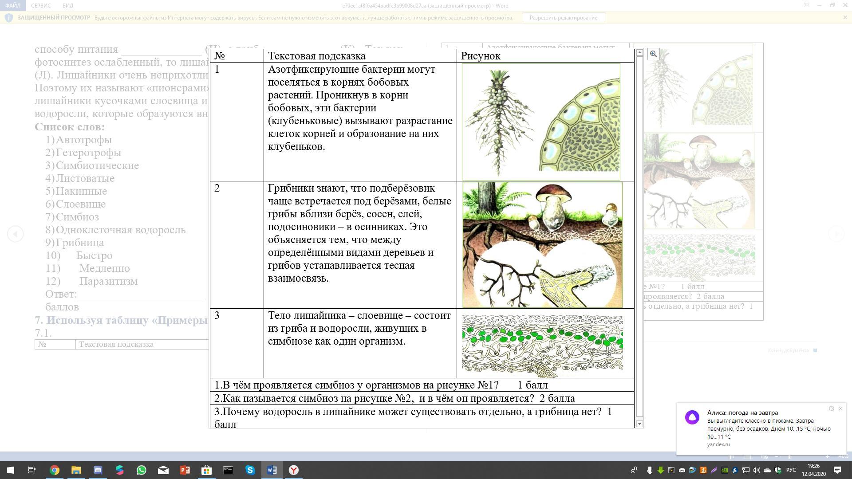Open the clock showing 19:26
The height and width of the screenshot is (479, 852).
tap(813, 470)
